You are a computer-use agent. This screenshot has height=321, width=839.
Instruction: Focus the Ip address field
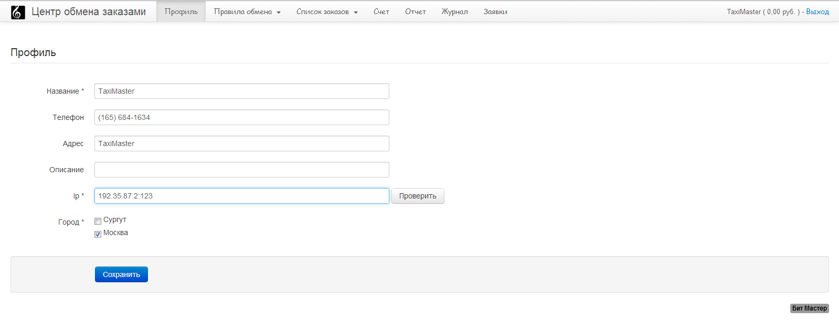(241, 196)
